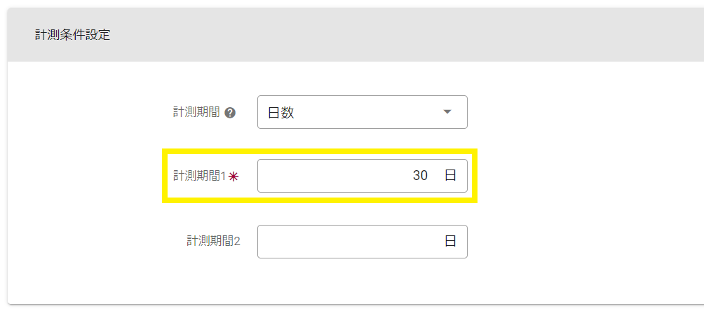Click the 日数 selected value text
This screenshot has height=318, width=704.
pos(281,113)
